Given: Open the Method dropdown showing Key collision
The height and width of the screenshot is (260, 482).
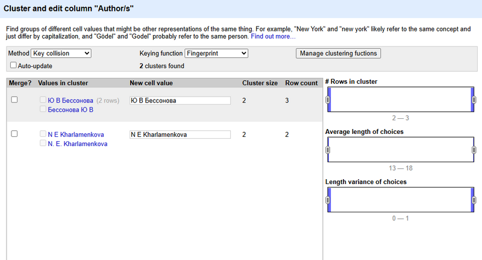Looking at the screenshot, I should click(x=61, y=54).
